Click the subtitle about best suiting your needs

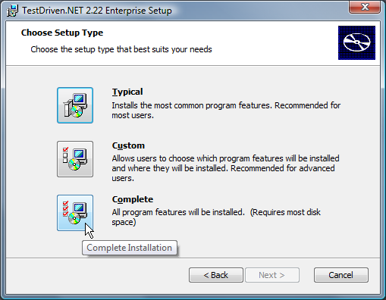121,49
